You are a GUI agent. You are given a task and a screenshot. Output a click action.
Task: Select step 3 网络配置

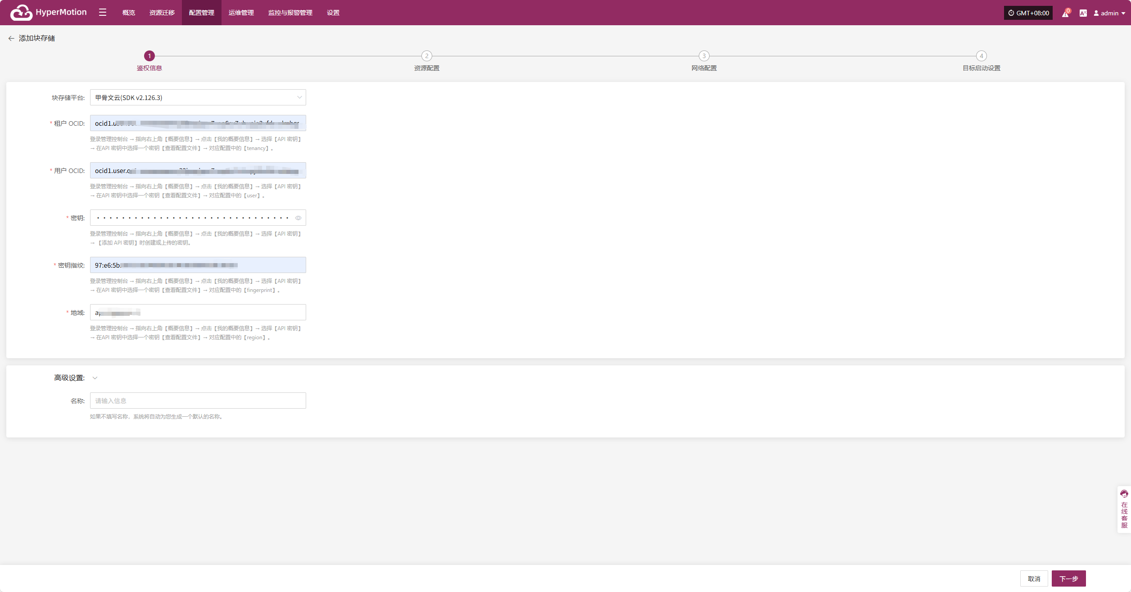point(704,61)
